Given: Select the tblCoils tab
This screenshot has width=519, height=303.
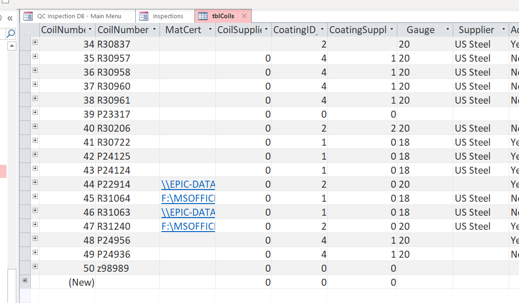Looking at the screenshot, I should [x=223, y=16].
